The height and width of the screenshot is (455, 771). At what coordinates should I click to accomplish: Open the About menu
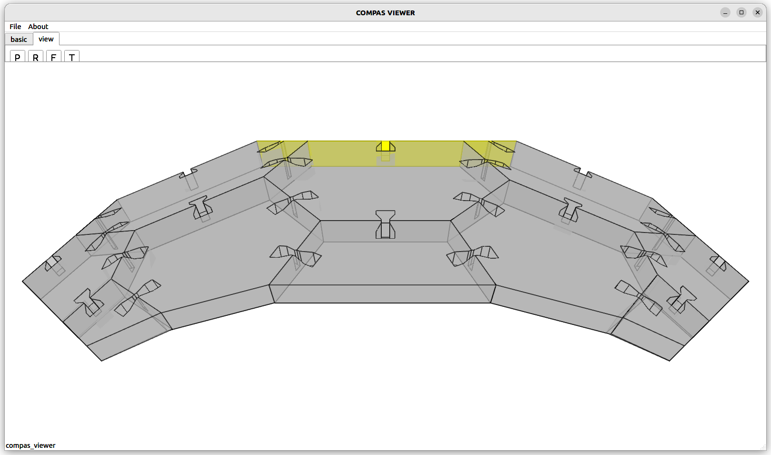(x=38, y=27)
